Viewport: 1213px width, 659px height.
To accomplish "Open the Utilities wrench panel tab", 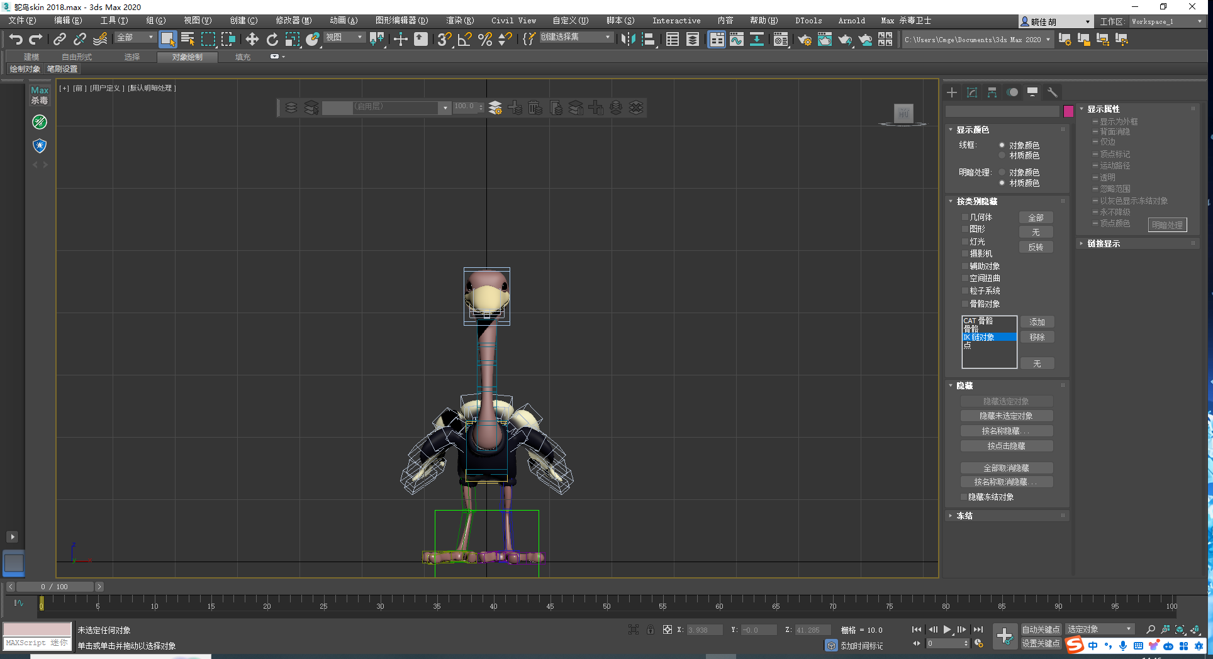I will (1052, 92).
